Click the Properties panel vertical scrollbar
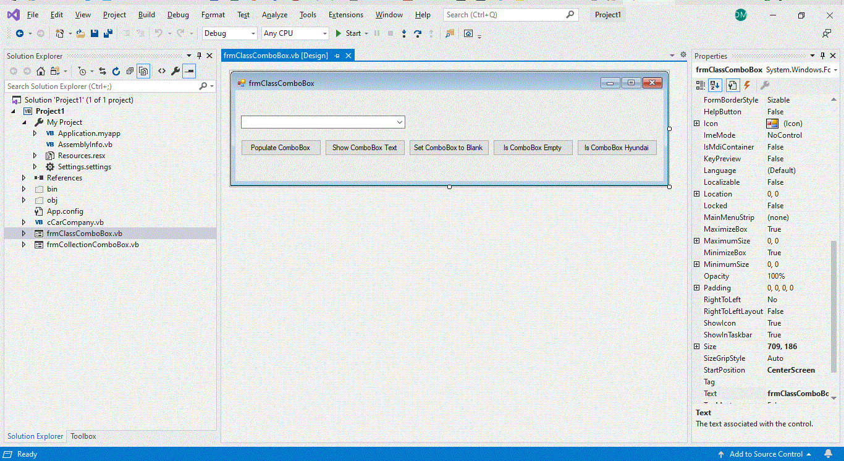 (833, 309)
